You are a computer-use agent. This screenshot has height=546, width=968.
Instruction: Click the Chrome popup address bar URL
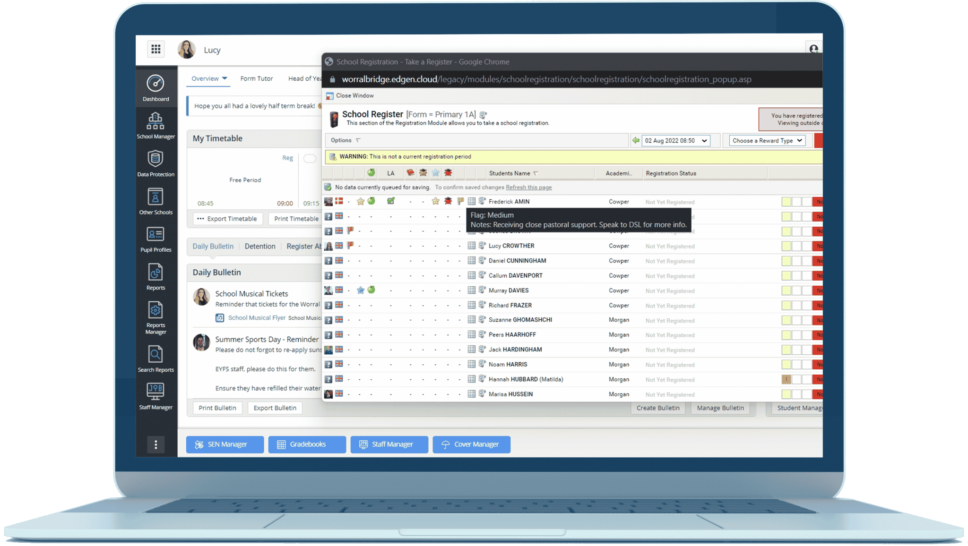pos(546,79)
